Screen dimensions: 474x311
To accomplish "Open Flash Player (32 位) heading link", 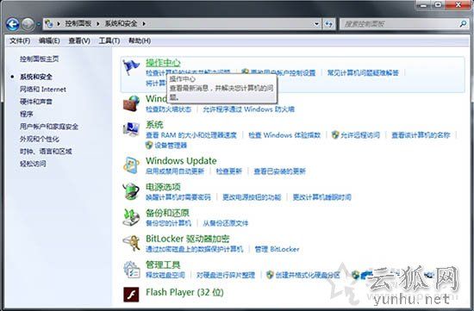I will [184, 292].
